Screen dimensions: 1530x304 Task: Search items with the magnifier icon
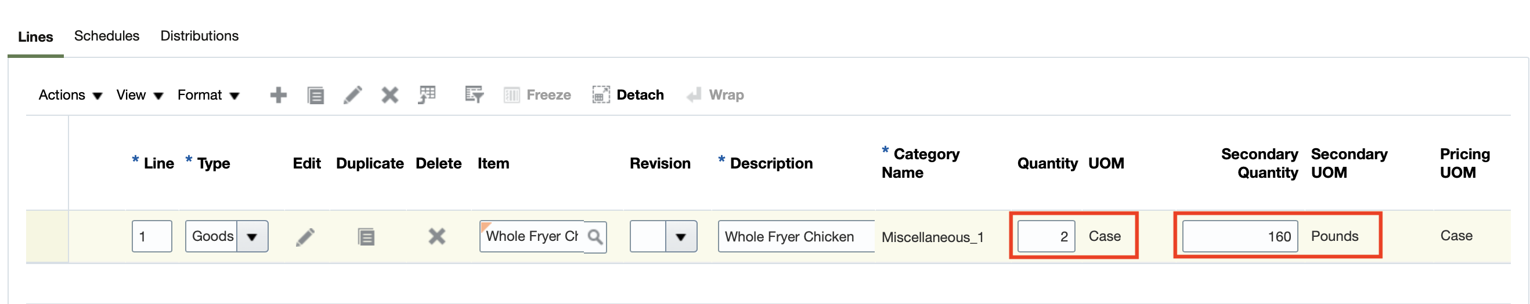[594, 237]
